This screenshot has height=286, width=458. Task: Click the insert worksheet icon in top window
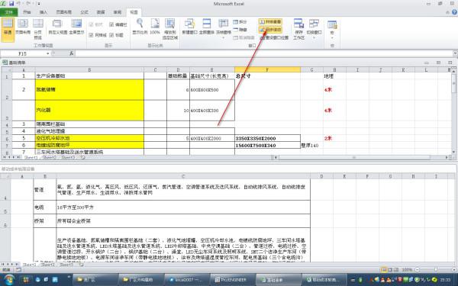83,157
